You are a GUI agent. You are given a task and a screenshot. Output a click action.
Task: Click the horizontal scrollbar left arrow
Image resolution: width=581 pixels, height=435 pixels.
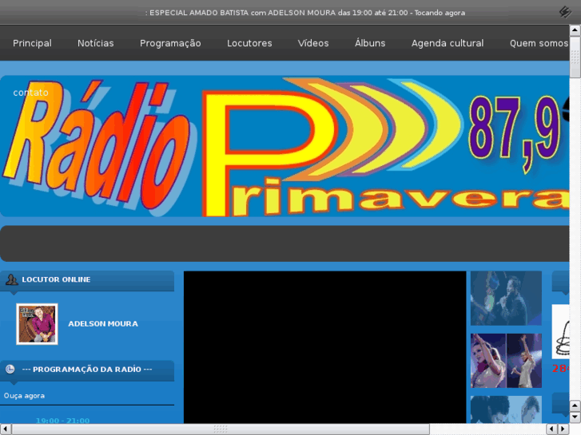(5, 429)
